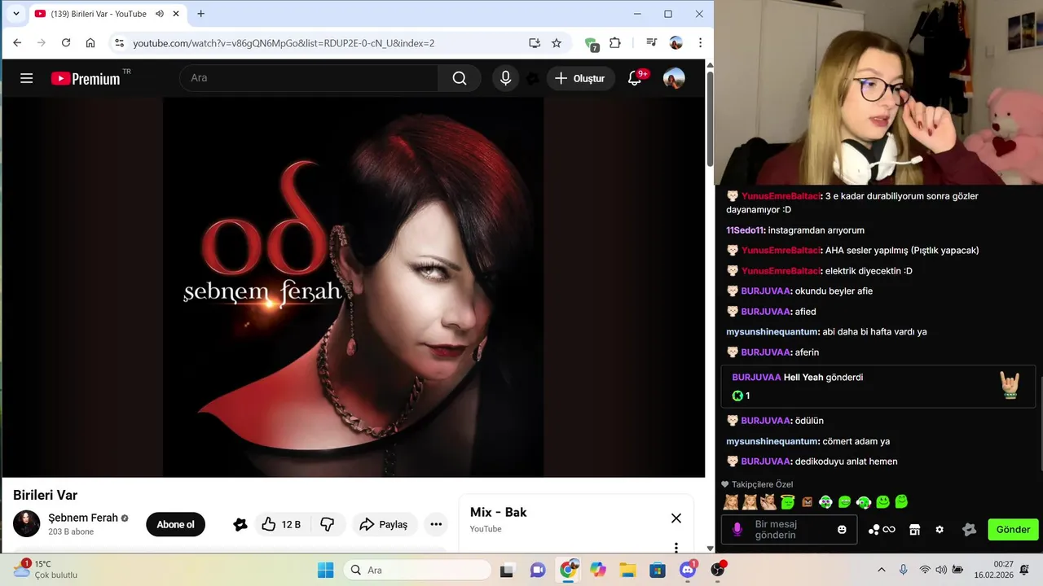The width and height of the screenshot is (1043, 586).
Task: Open Chrome three-dot menu
Action: click(700, 42)
